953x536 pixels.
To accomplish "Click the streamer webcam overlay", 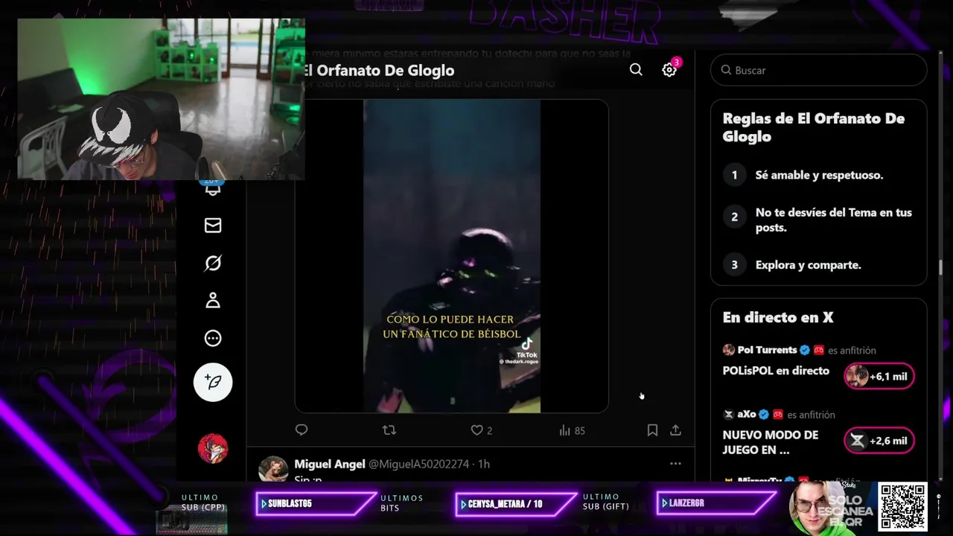I will pos(161,99).
